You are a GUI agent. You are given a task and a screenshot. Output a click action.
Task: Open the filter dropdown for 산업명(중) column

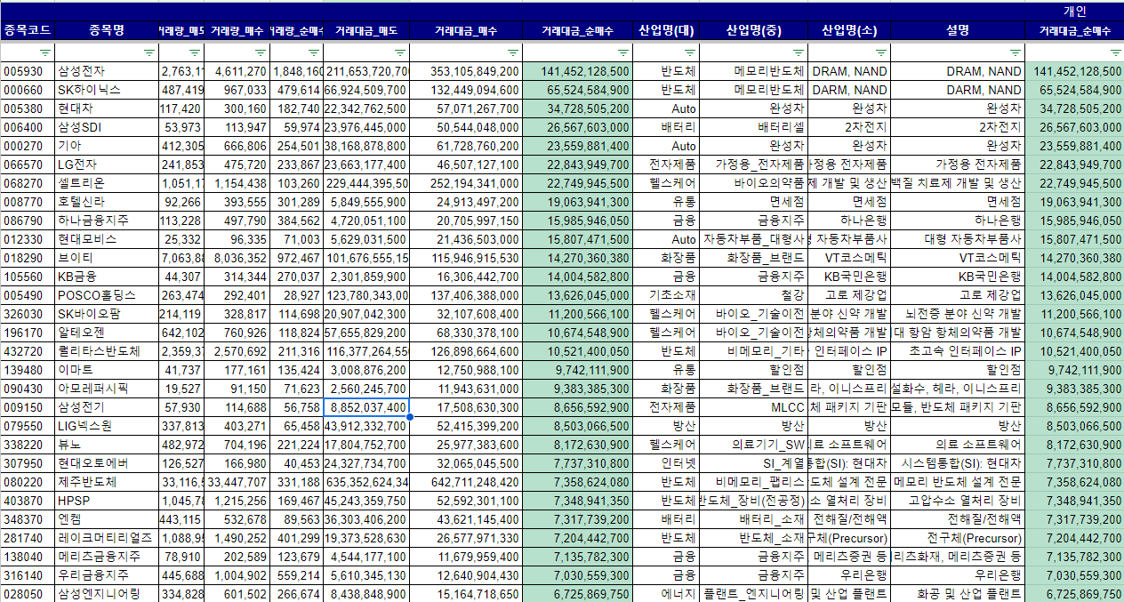click(x=798, y=52)
